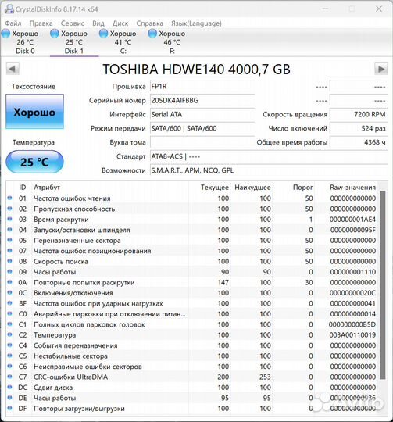
Task: Click the status dot for attribute 0C
Action: click(9, 292)
